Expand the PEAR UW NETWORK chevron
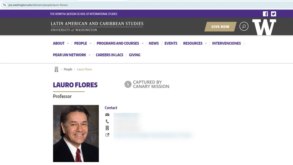Image resolution: width=293 pixels, height=165 pixels. point(89,55)
